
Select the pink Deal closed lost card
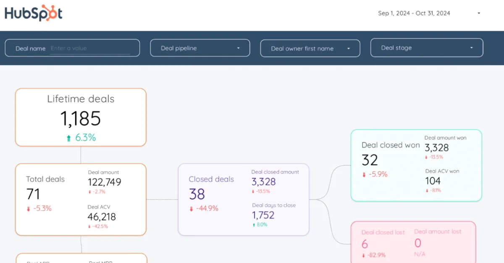click(414, 243)
